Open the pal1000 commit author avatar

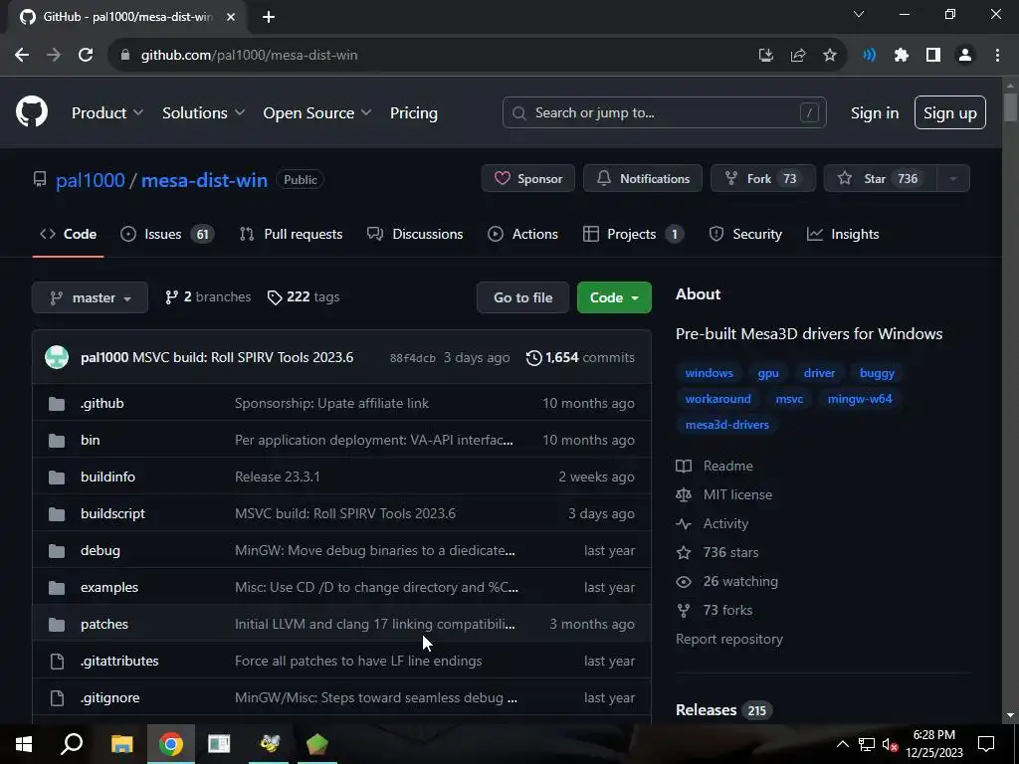coord(57,357)
